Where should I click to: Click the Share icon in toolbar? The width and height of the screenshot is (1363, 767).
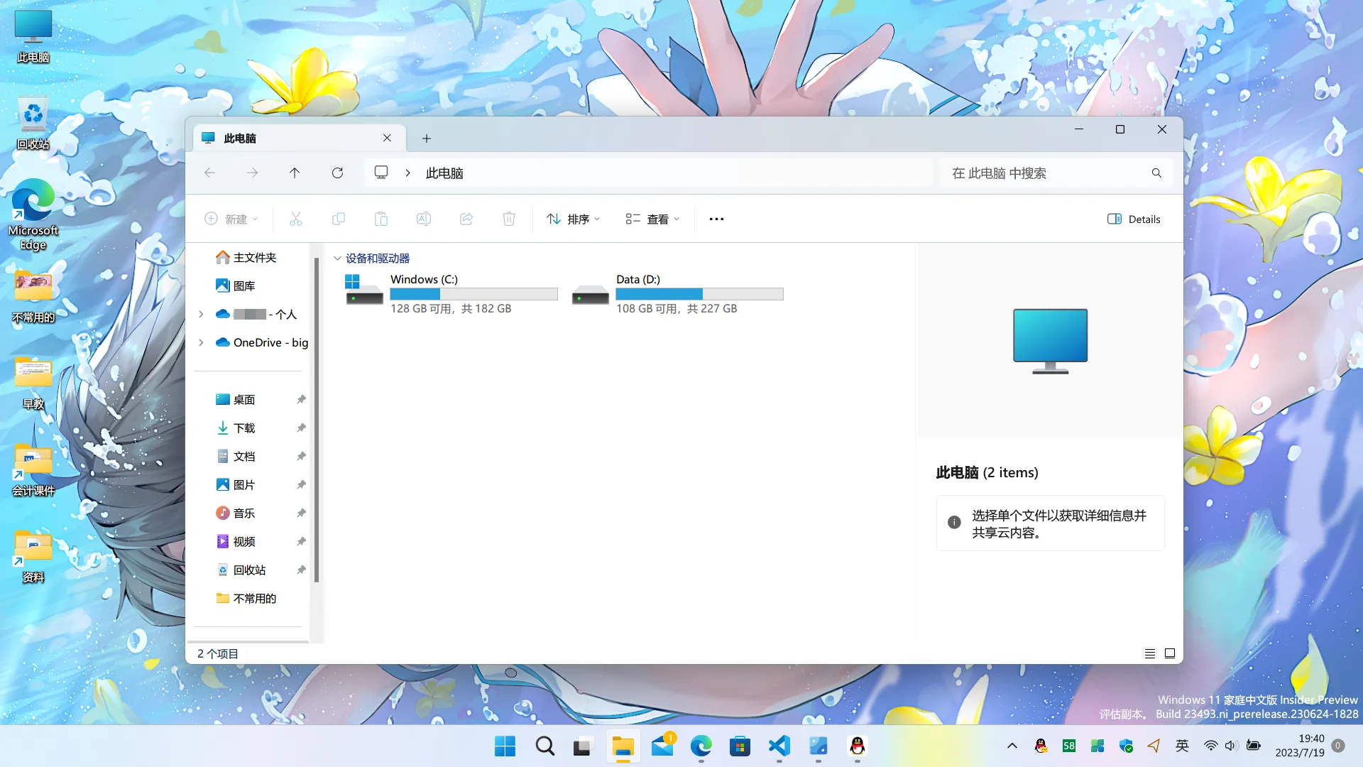click(466, 219)
